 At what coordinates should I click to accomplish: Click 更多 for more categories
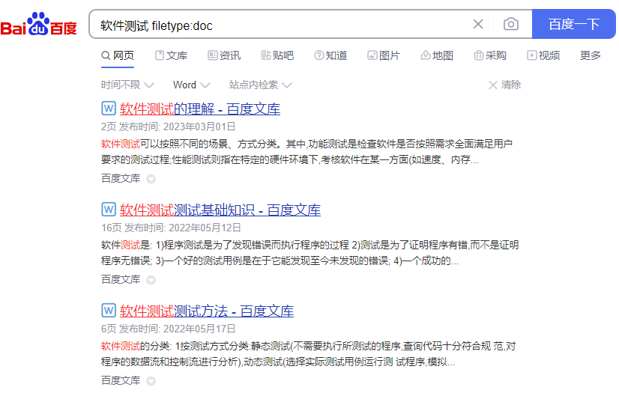(x=591, y=55)
